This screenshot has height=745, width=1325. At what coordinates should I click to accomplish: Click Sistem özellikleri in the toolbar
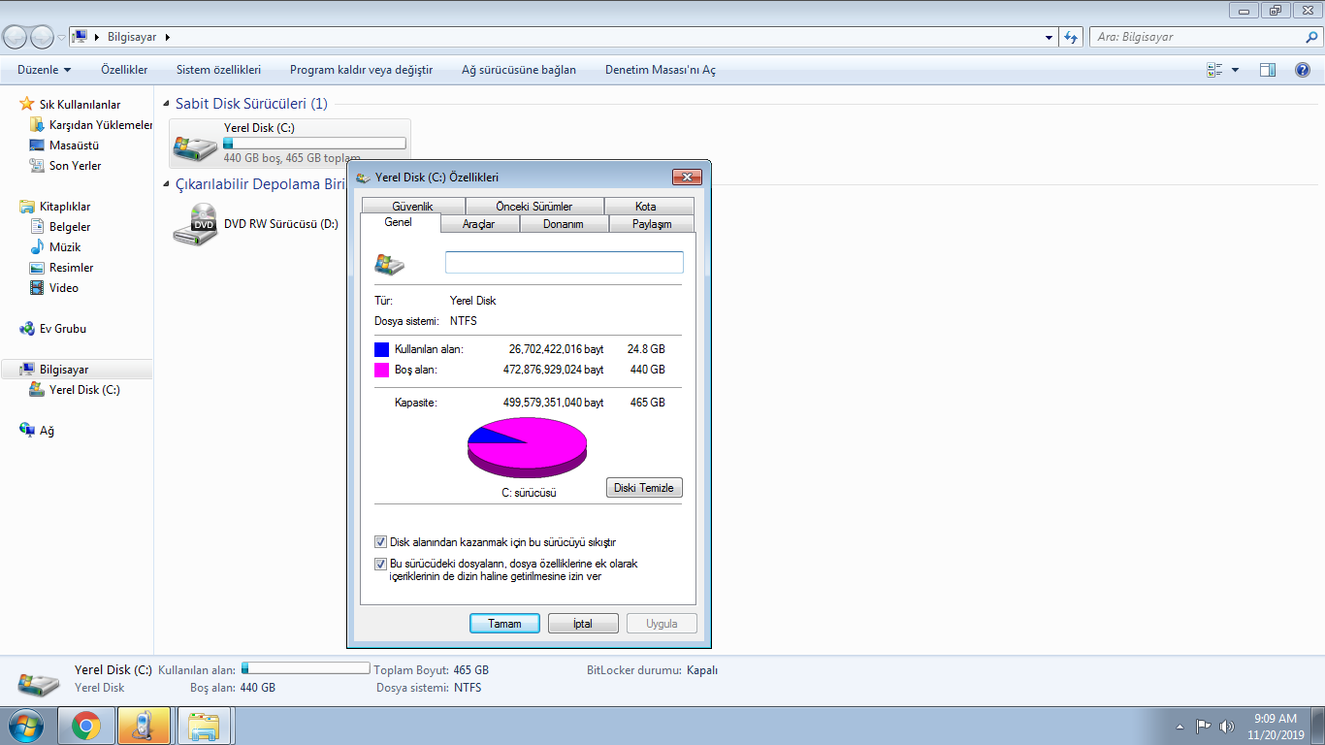click(x=218, y=70)
